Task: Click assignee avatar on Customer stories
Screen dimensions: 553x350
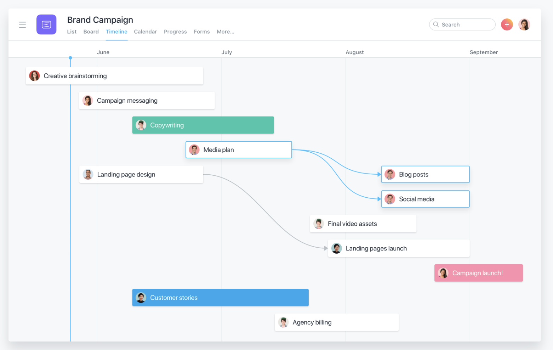Action: pos(141,298)
